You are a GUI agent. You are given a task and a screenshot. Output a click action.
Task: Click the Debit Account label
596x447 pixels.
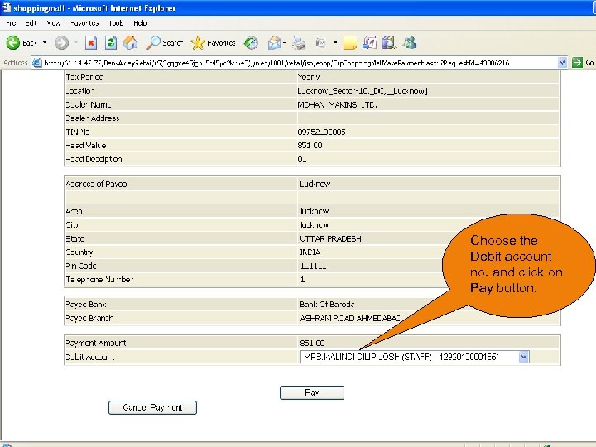tap(90, 357)
